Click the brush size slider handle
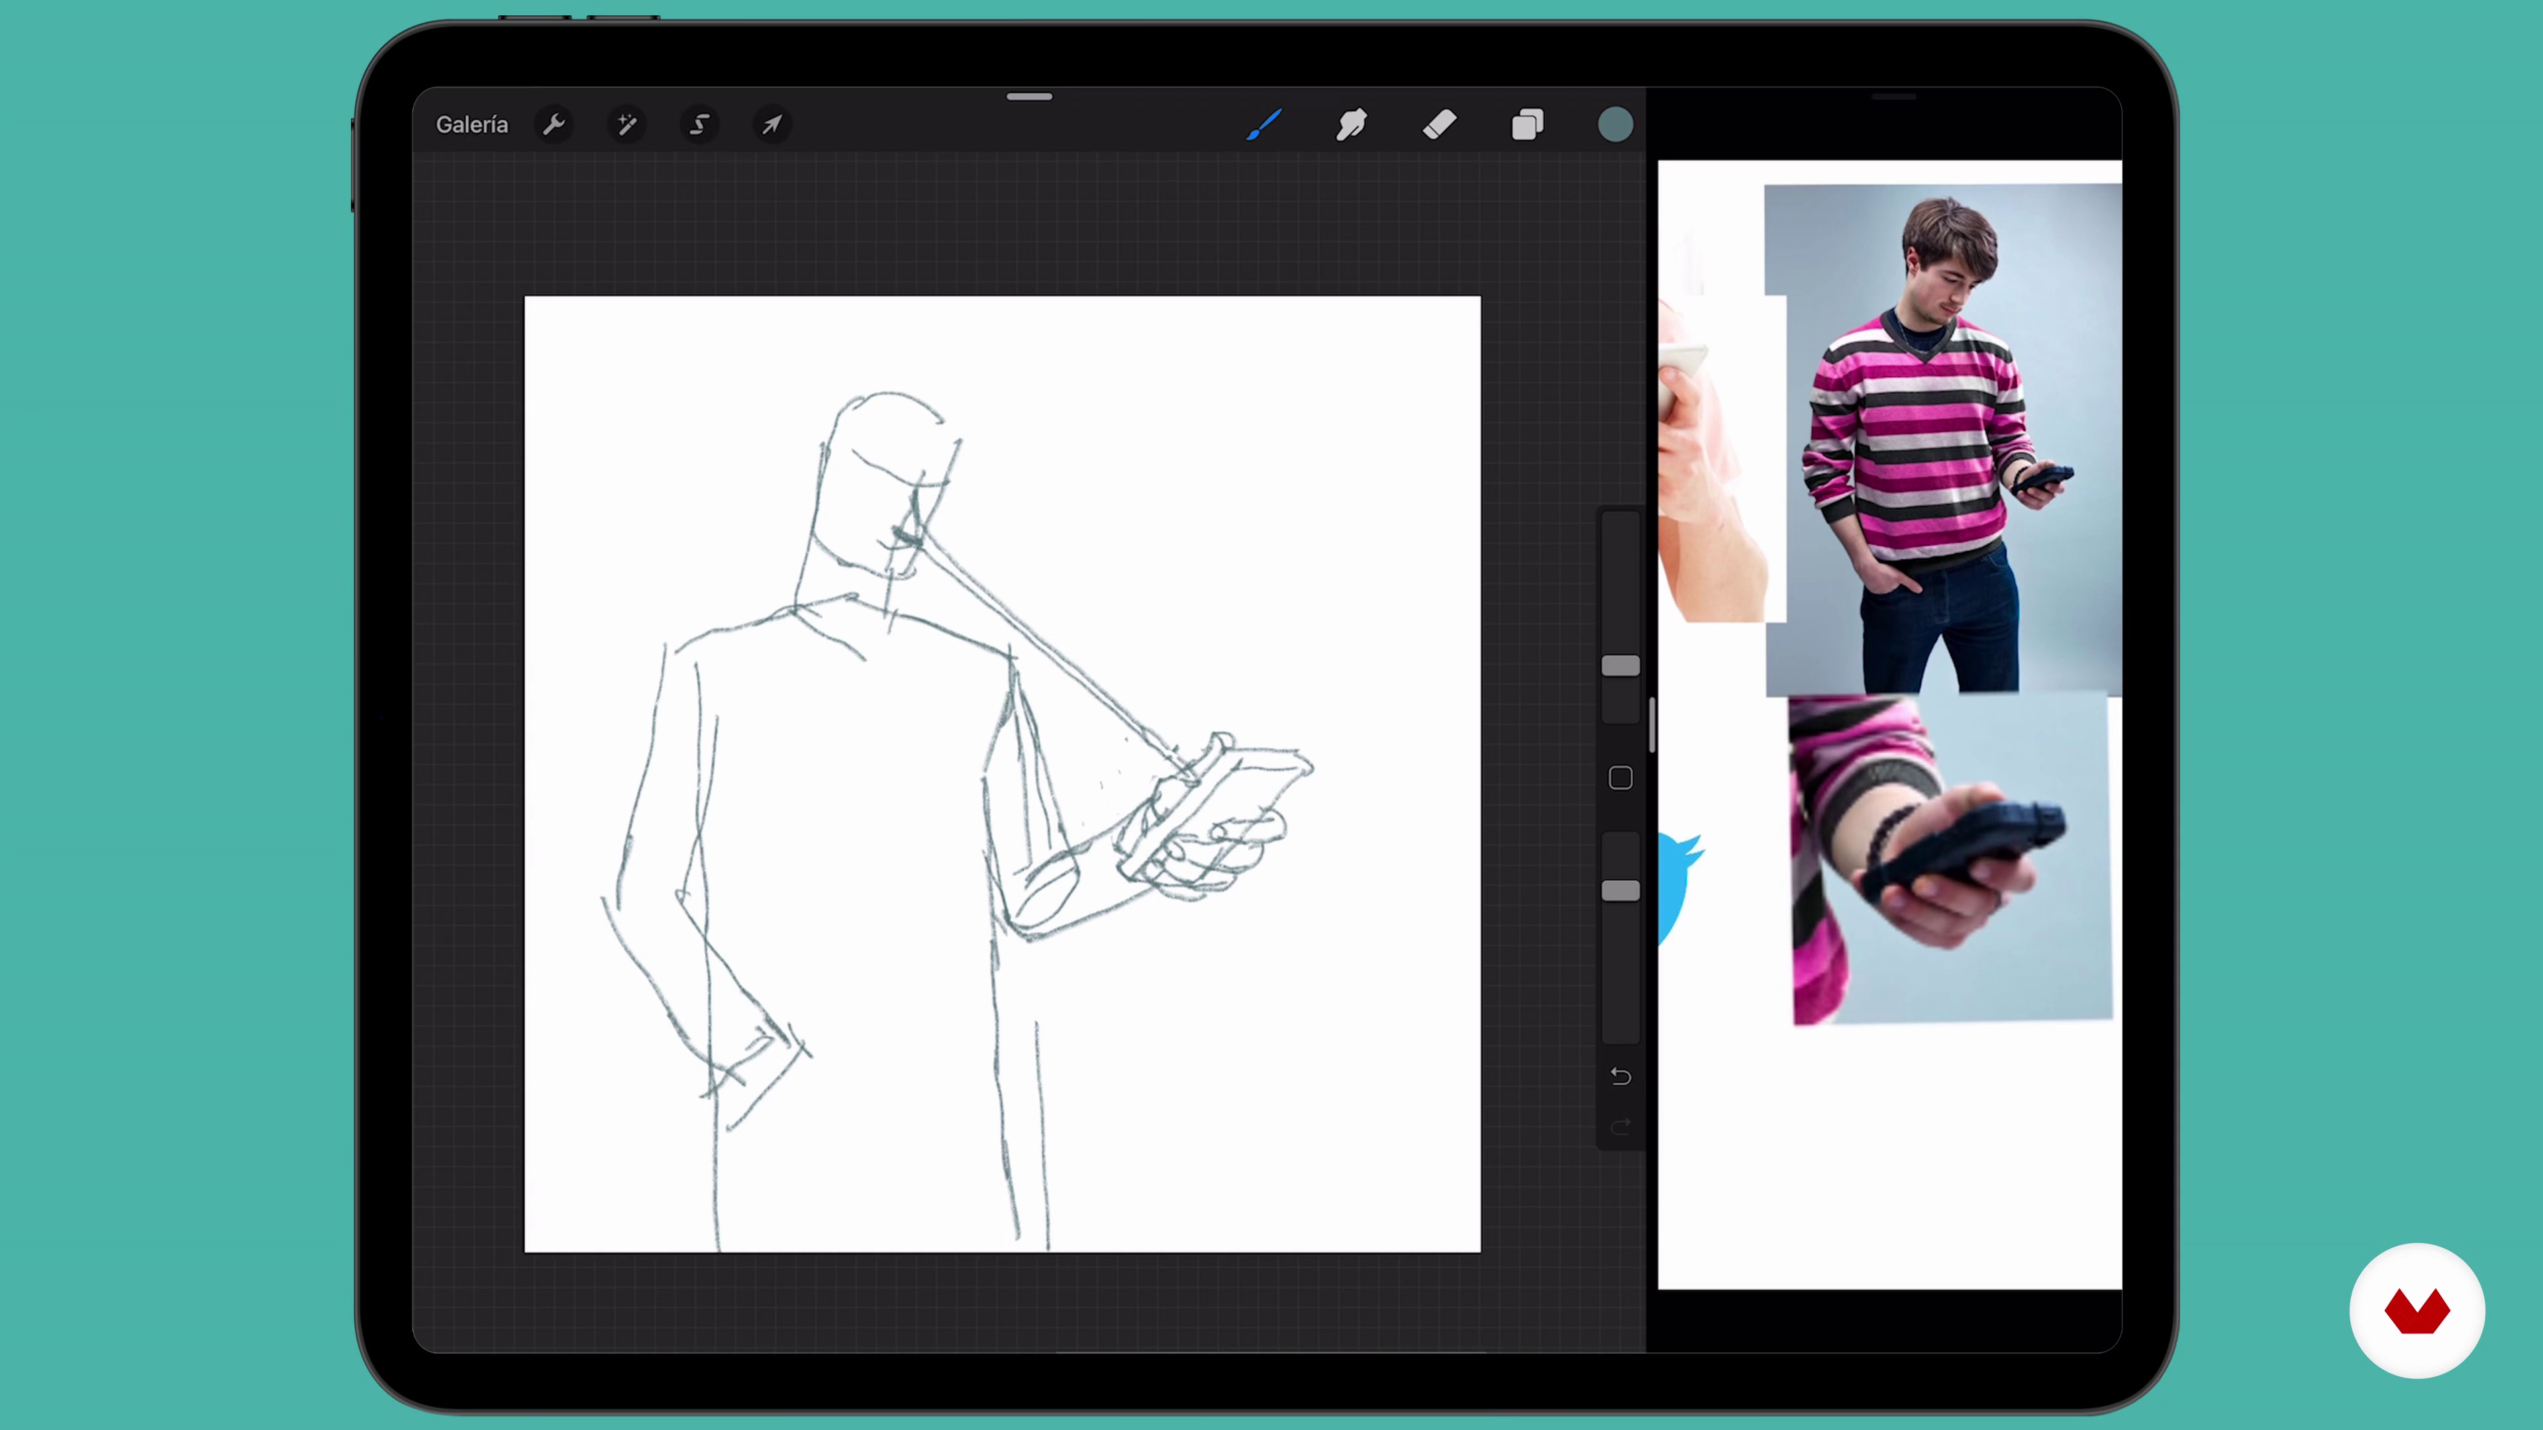 (x=1620, y=666)
